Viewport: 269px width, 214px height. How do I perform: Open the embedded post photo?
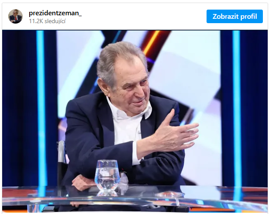(134, 121)
